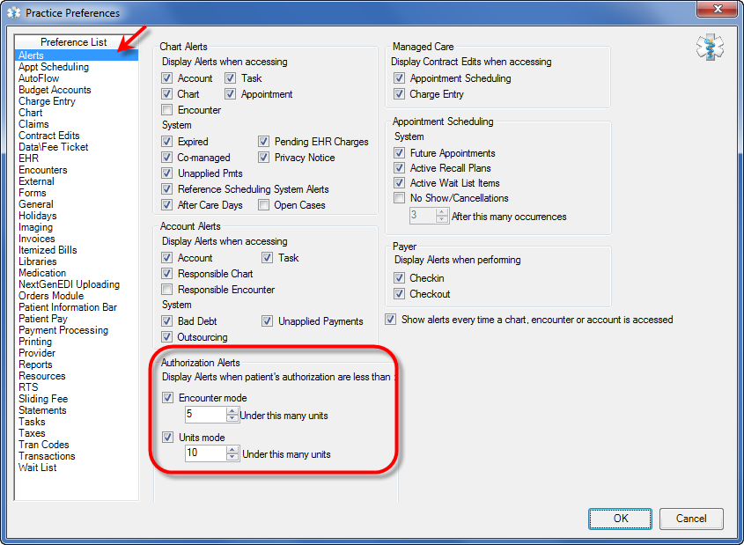Viewport: 744px width, 545px height.
Task: Toggle the Outsourcing checkbox
Action: (166, 336)
